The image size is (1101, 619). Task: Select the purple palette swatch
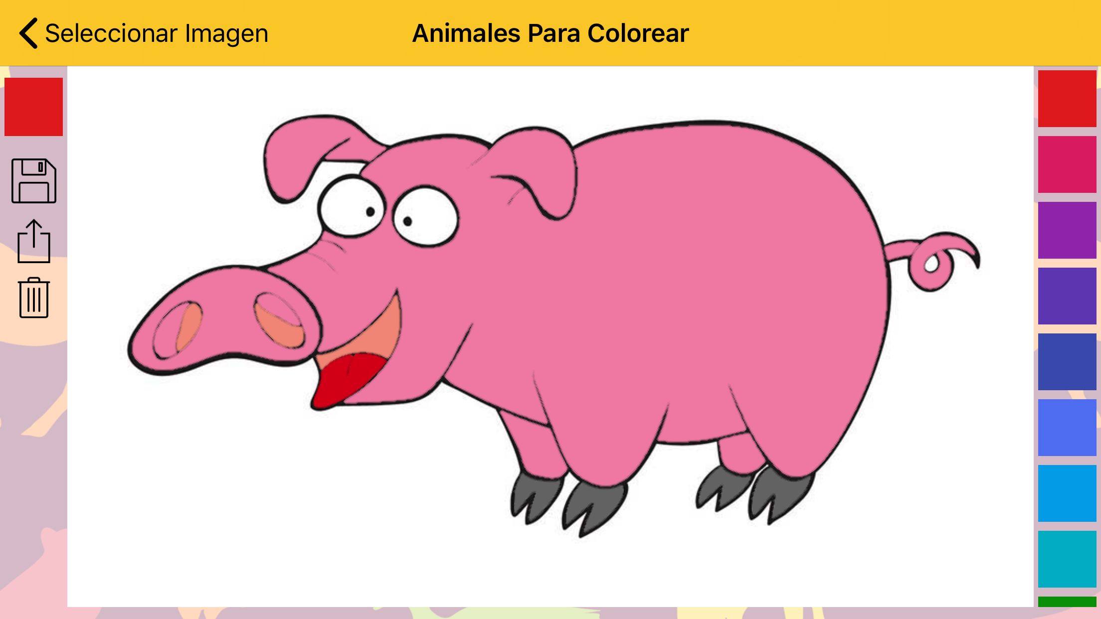pos(1067,230)
